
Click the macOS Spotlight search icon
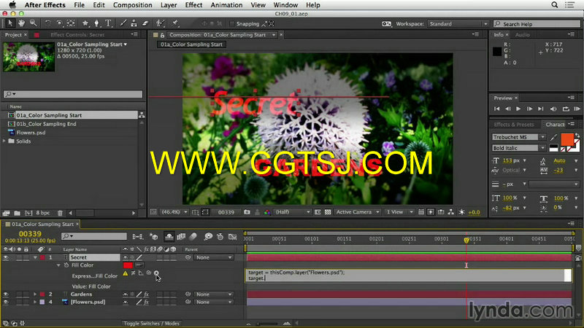pyautogui.click(x=555, y=5)
